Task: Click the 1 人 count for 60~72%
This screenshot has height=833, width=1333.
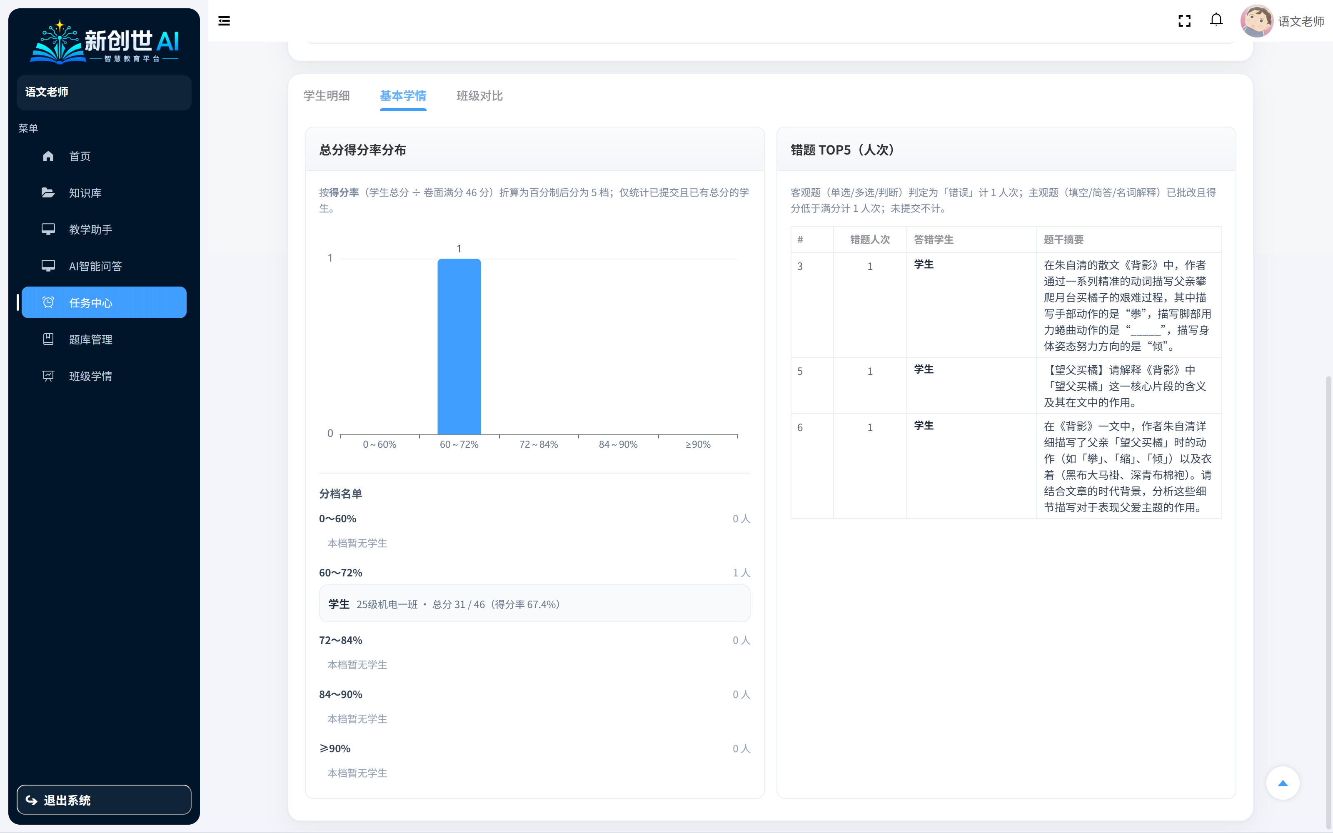Action: [x=741, y=572]
